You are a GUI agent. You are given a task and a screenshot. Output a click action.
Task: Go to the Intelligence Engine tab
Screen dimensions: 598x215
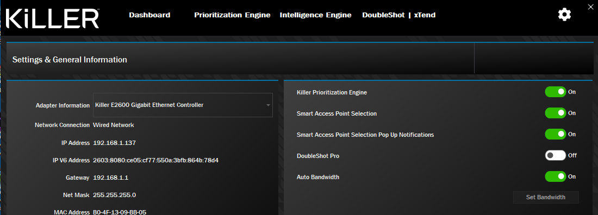pos(315,15)
